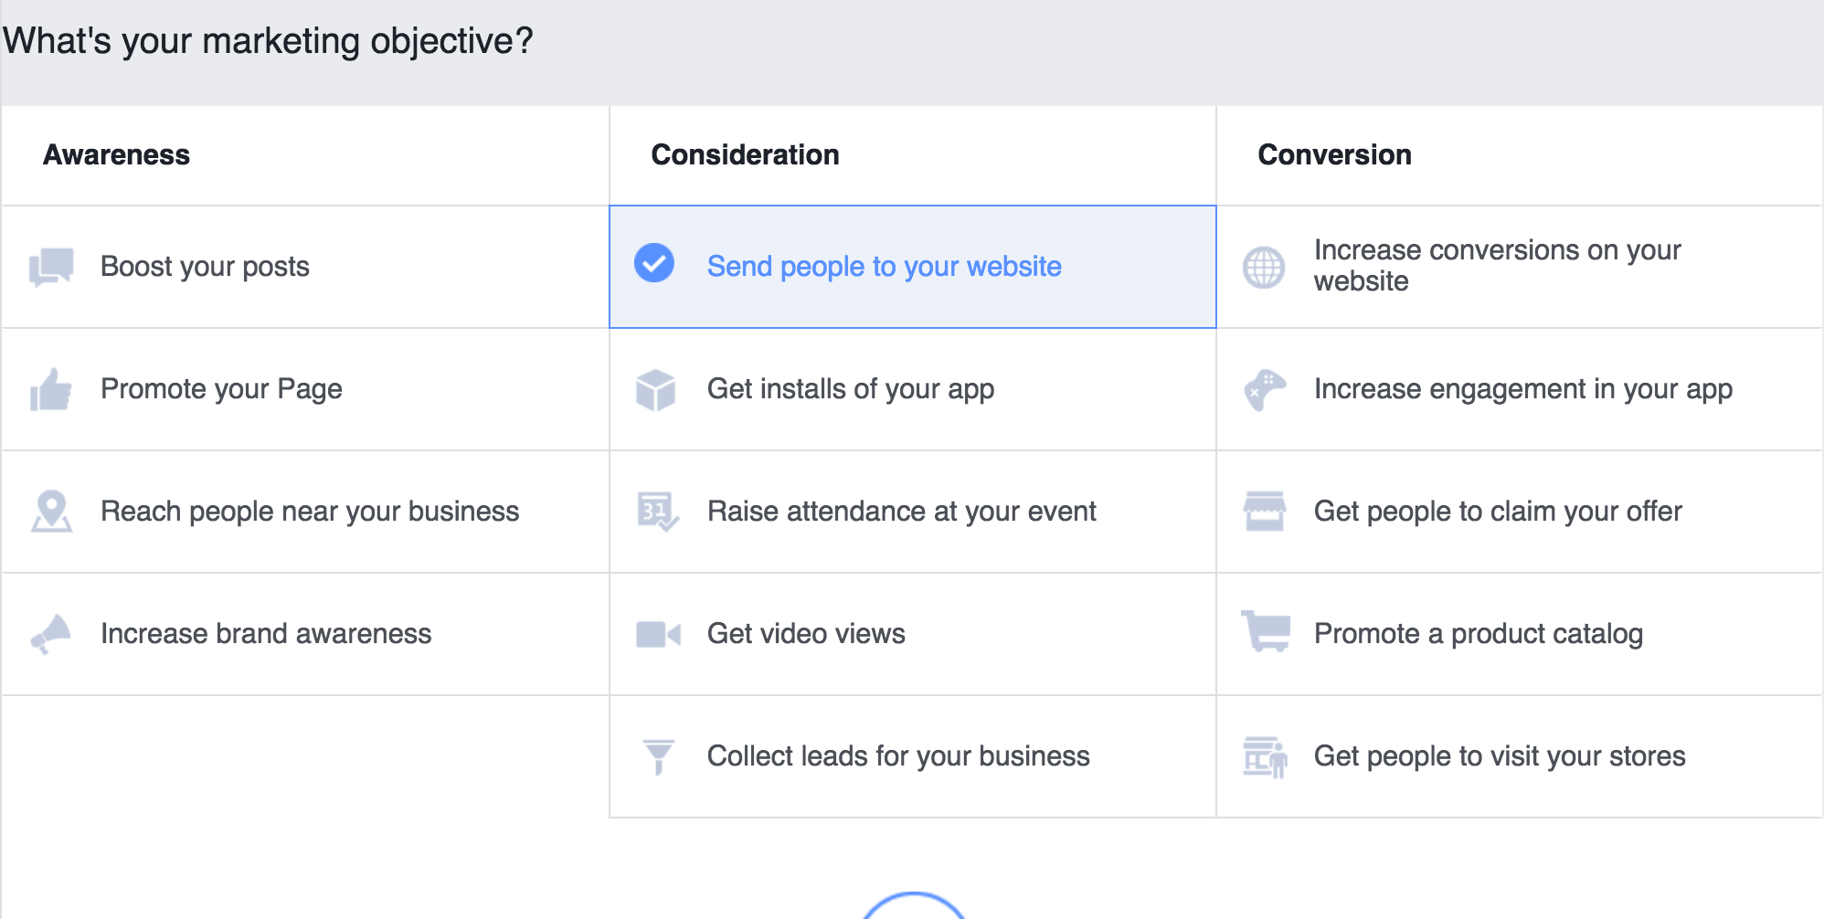Viewport: 1824px width, 919px height.
Task: Click the Conversion column header
Action: click(1334, 155)
